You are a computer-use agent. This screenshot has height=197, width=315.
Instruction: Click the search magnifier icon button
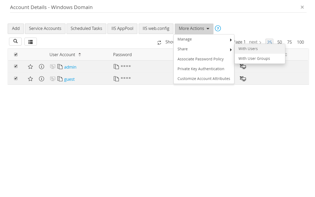[15, 41]
